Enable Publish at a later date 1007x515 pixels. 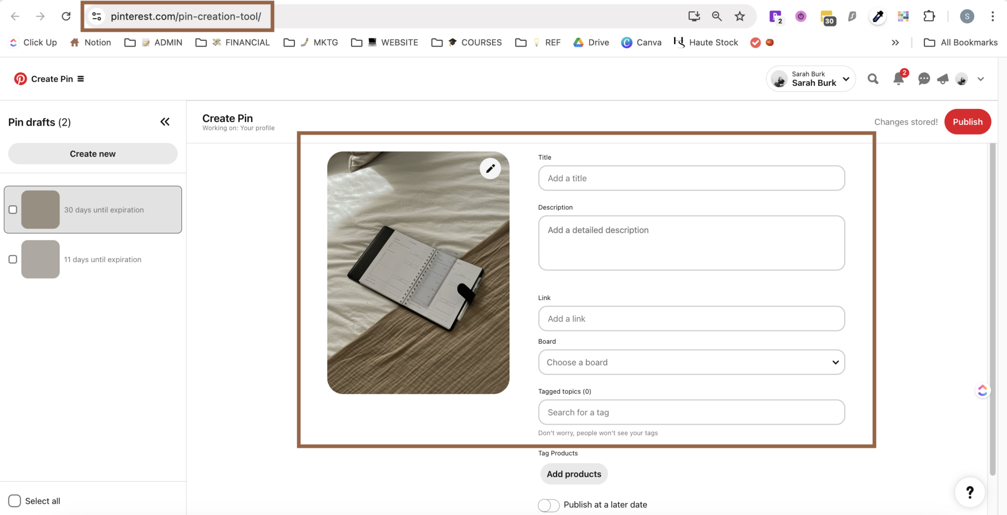(548, 505)
